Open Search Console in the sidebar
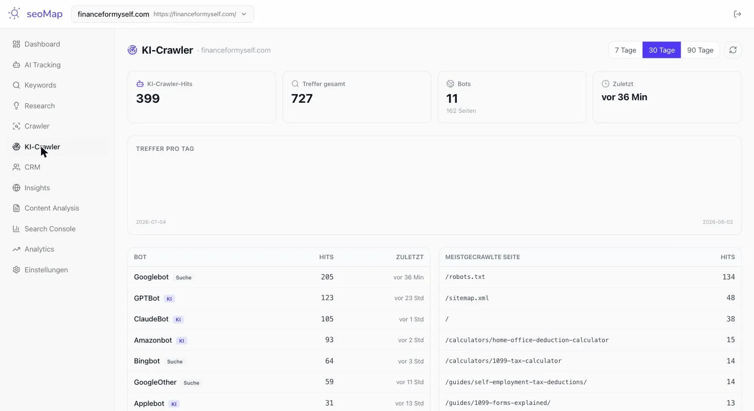 [x=57, y=229]
